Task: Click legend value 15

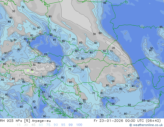Action: [18, 125]
